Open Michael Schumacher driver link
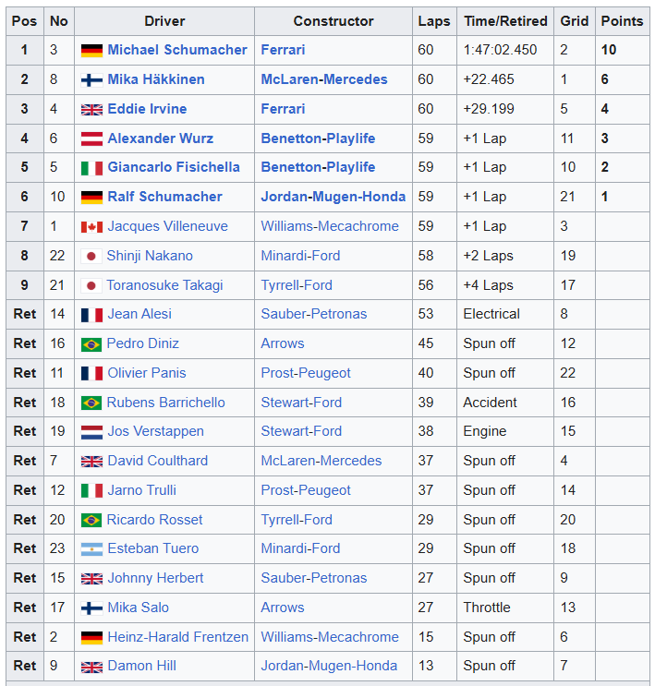Image resolution: width=655 pixels, height=686 pixels. coord(176,50)
